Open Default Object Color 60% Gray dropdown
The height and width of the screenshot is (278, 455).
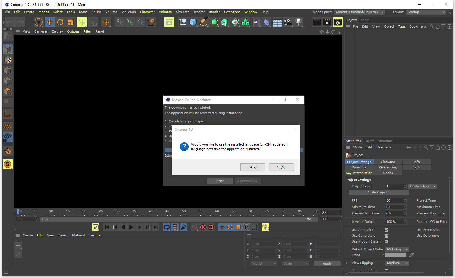pos(397,249)
